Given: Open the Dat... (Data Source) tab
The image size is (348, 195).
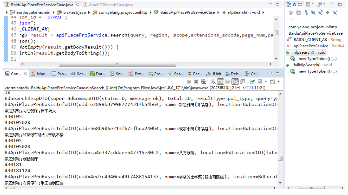Looking at the screenshot, I should click(97, 74).
